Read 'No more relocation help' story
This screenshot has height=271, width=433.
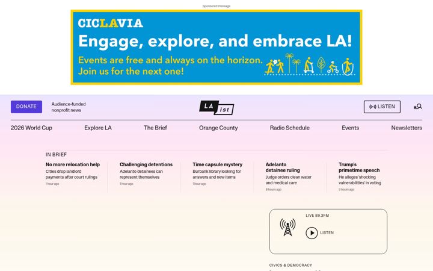pyautogui.click(x=73, y=164)
